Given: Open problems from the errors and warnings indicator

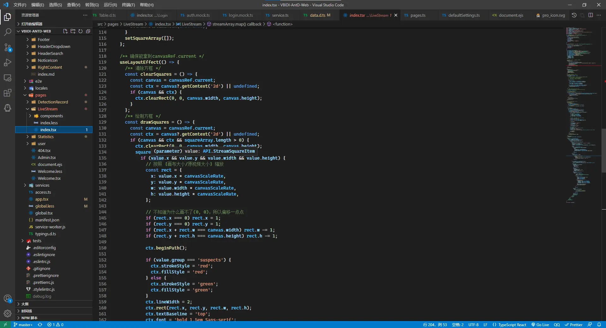Looking at the screenshot, I should click(55, 325).
